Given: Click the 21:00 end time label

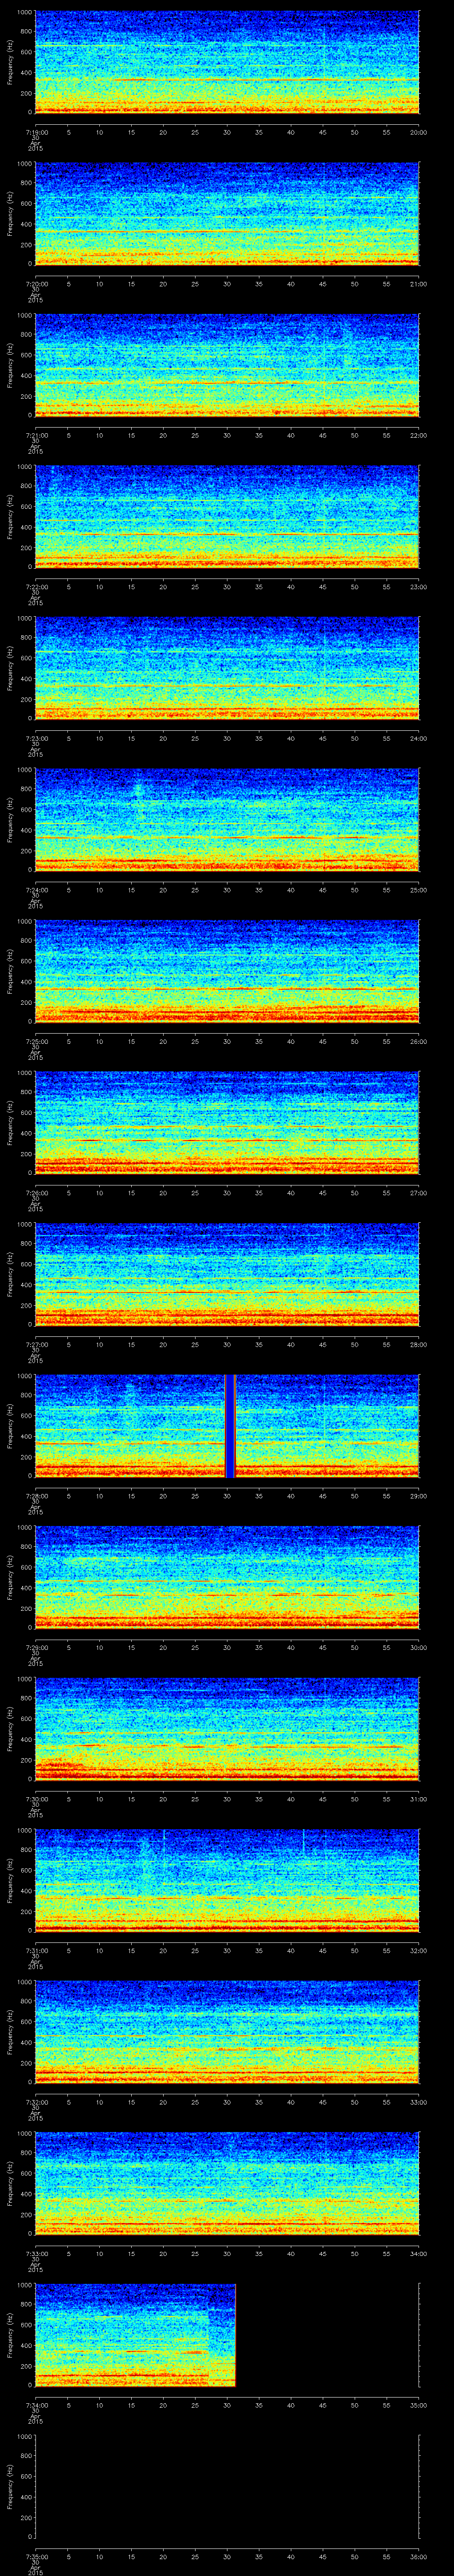Looking at the screenshot, I should (418, 284).
